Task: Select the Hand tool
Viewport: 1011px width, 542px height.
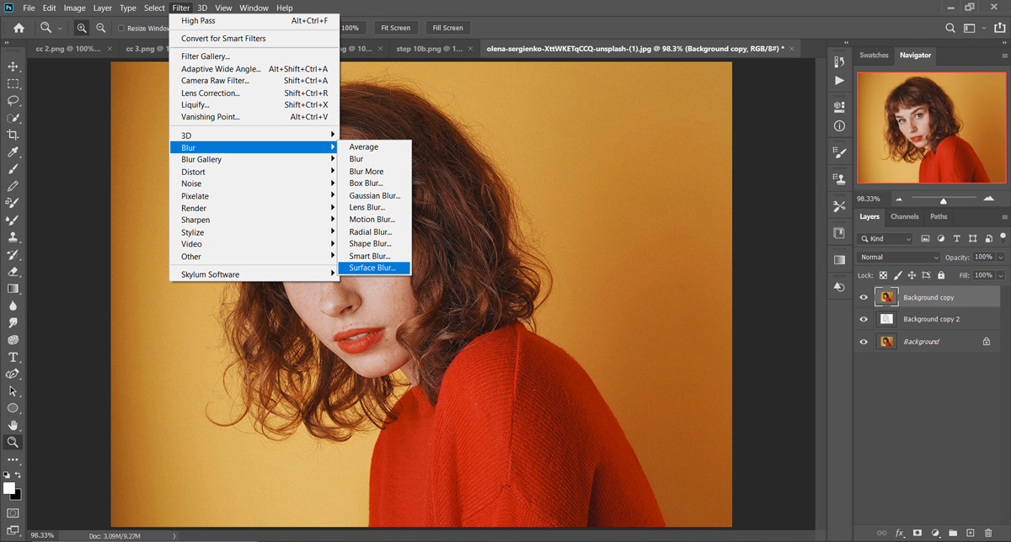Action: point(13,425)
